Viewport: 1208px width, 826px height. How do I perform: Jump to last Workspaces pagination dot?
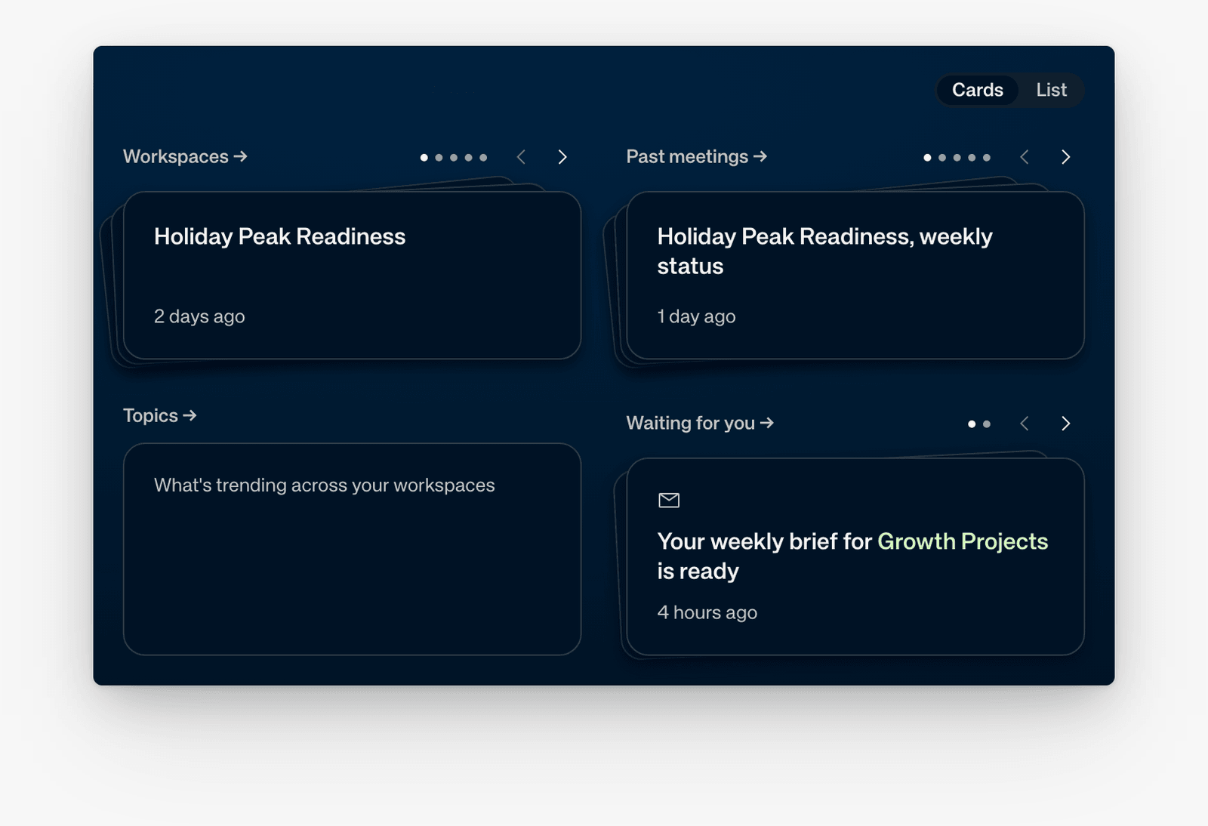click(483, 158)
